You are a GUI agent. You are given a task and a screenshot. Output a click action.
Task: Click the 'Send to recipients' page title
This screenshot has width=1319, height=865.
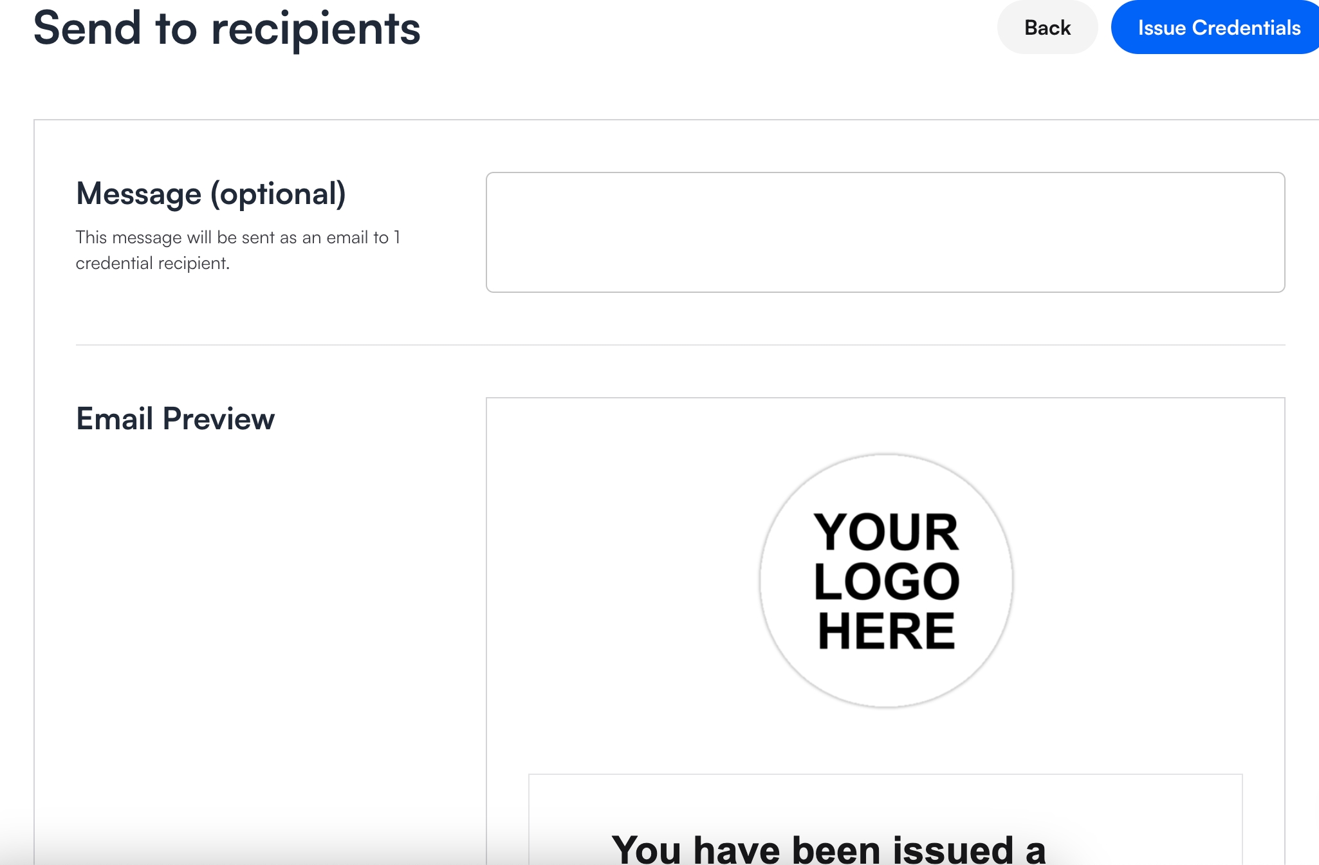pos(226,29)
